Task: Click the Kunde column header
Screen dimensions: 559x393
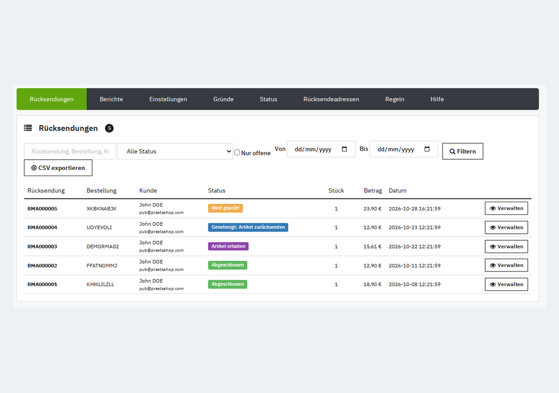Action: 148,190
